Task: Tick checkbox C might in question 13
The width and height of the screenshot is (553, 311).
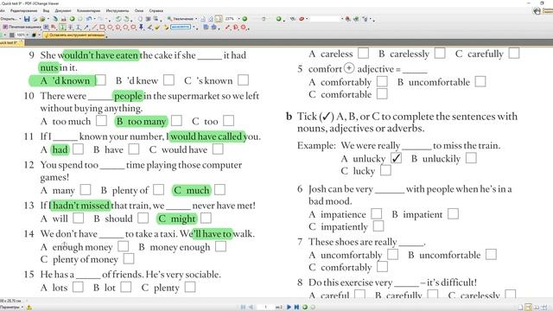Action: (206, 218)
